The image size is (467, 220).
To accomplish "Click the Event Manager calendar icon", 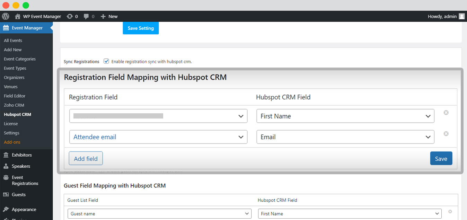I will tap(6, 28).
